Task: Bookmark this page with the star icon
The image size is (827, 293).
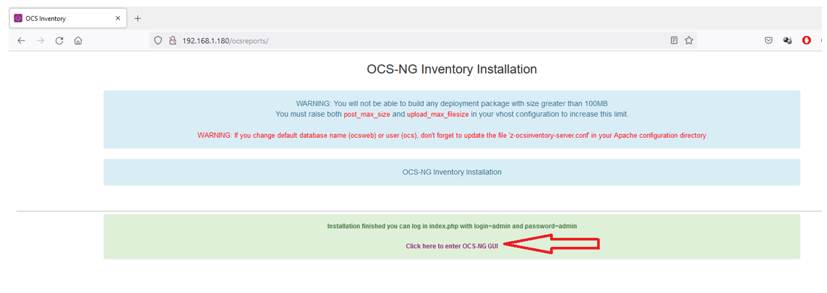Action: tap(689, 40)
